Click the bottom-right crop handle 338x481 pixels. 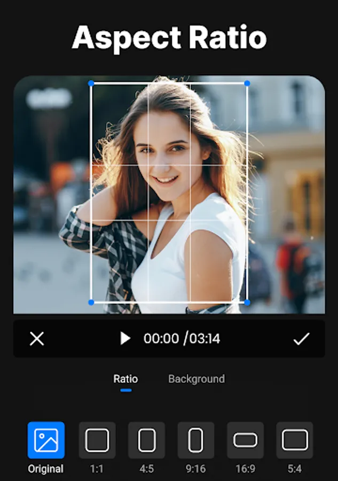(x=247, y=302)
